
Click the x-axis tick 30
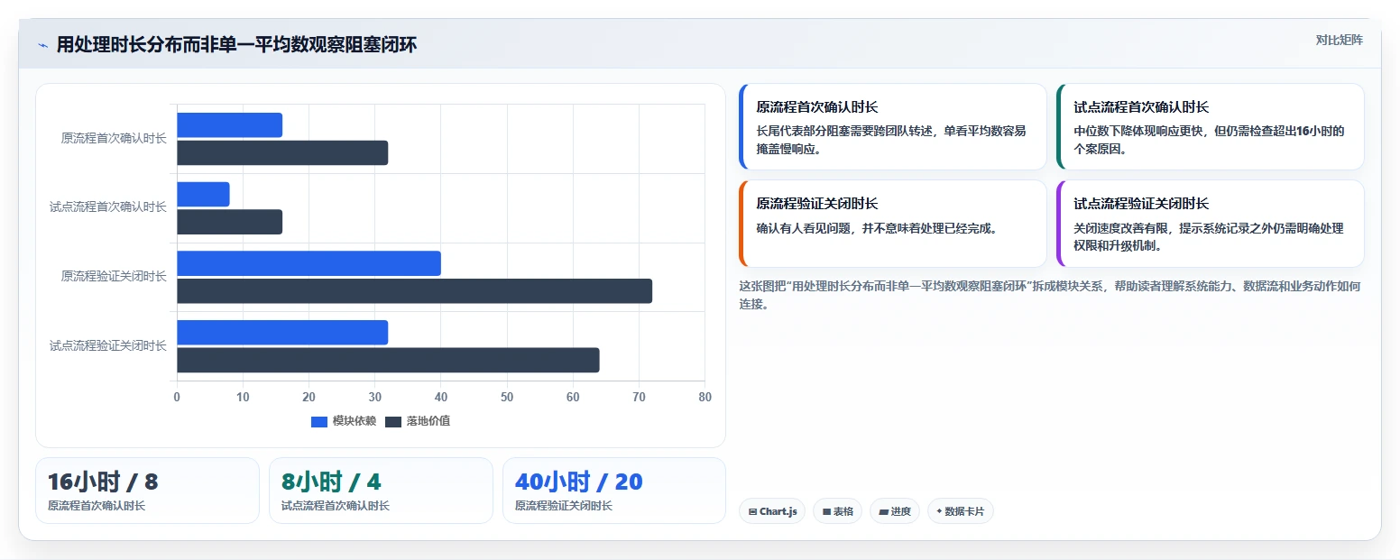tap(374, 397)
